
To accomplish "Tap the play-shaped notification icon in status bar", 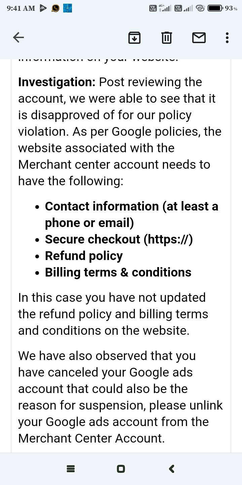I will point(43,8).
